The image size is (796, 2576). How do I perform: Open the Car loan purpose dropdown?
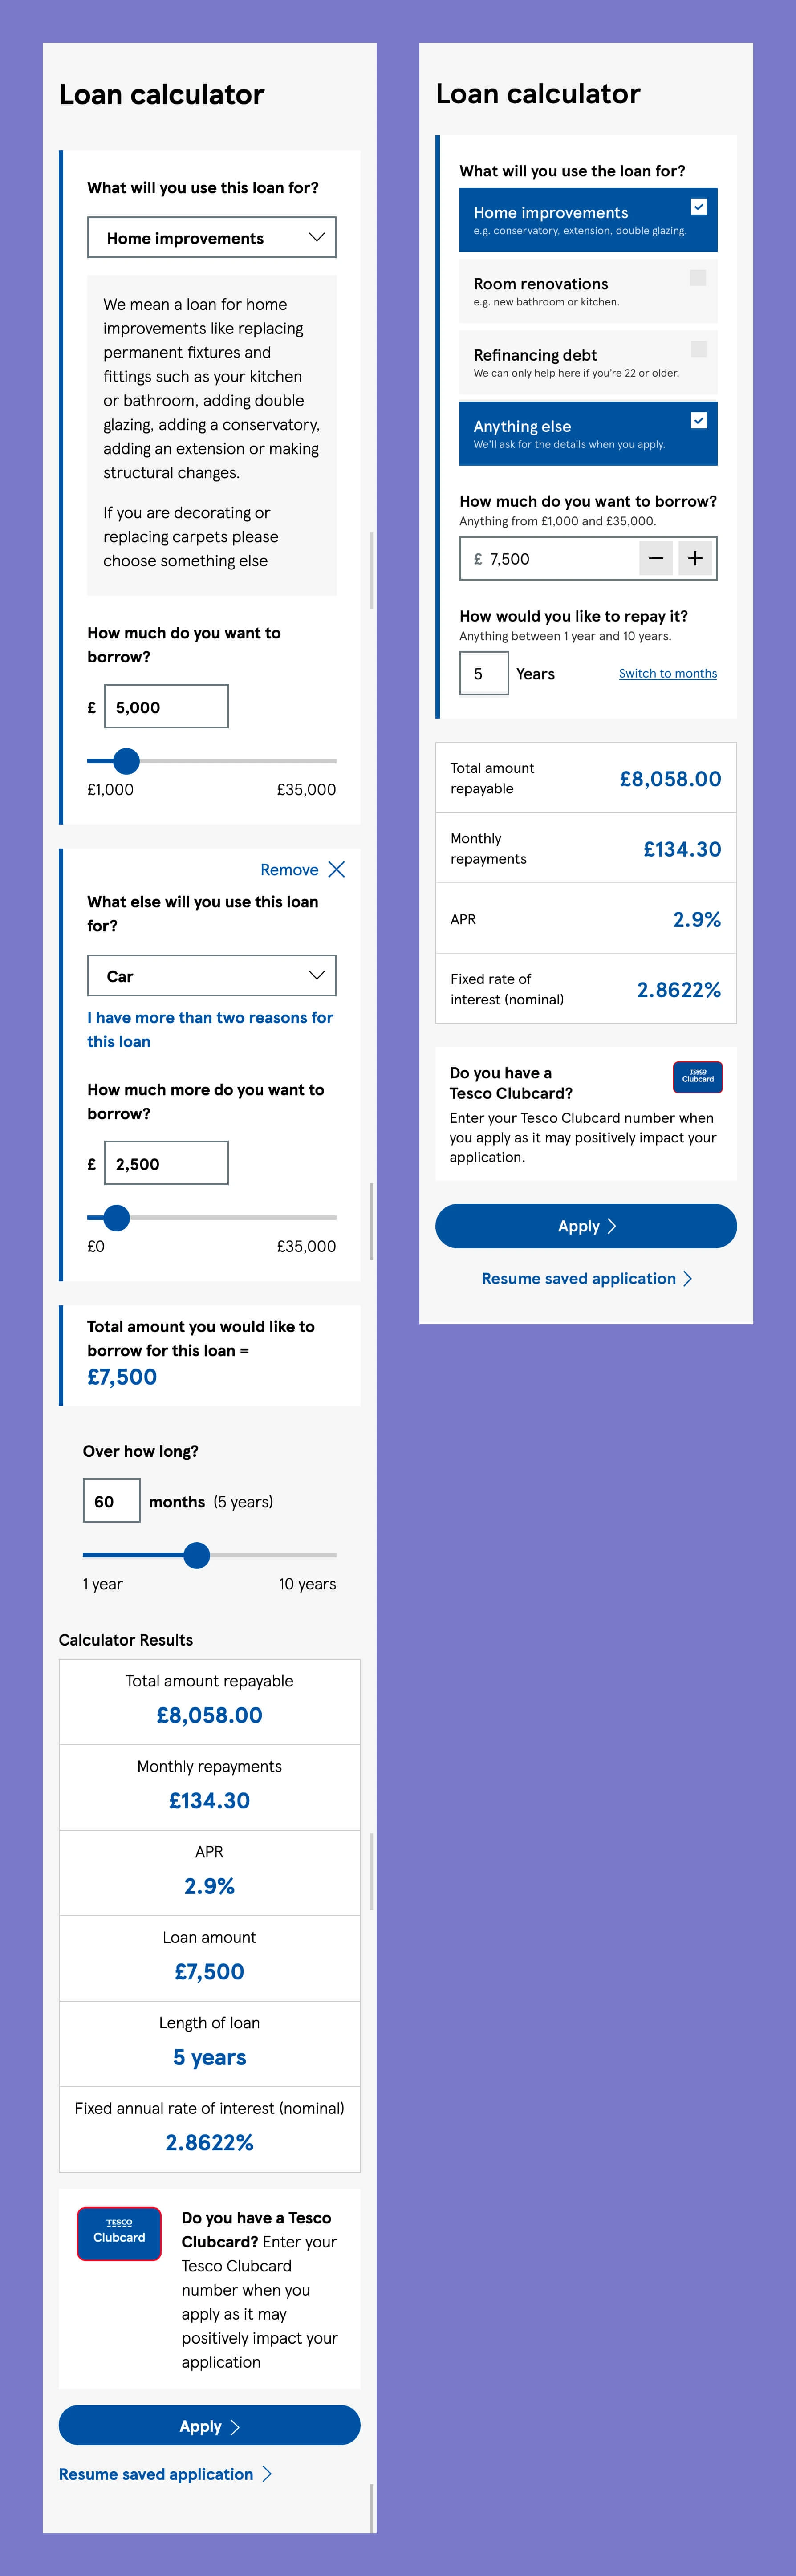pyautogui.click(x=212, y=976)
